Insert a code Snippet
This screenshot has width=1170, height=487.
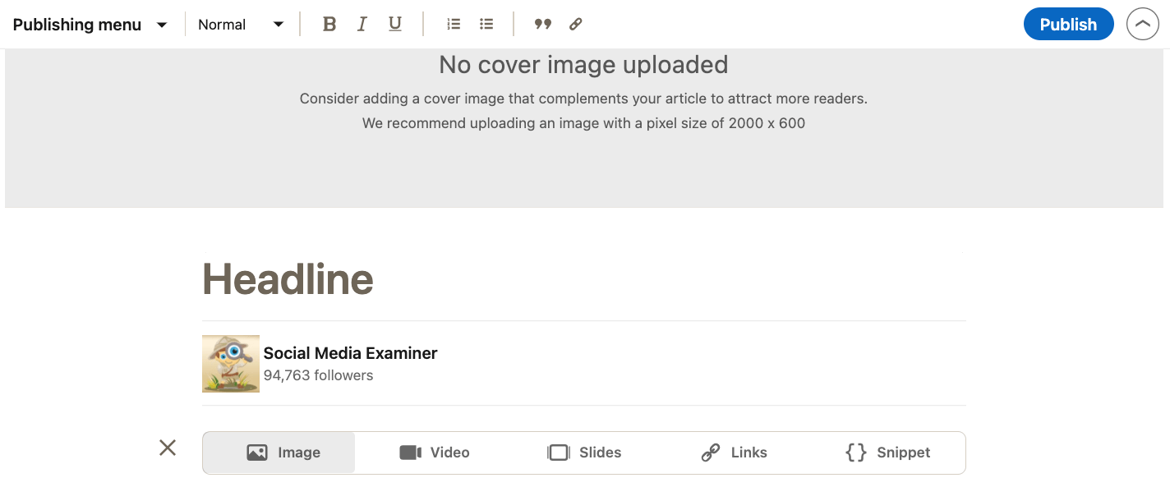(887, 453)
